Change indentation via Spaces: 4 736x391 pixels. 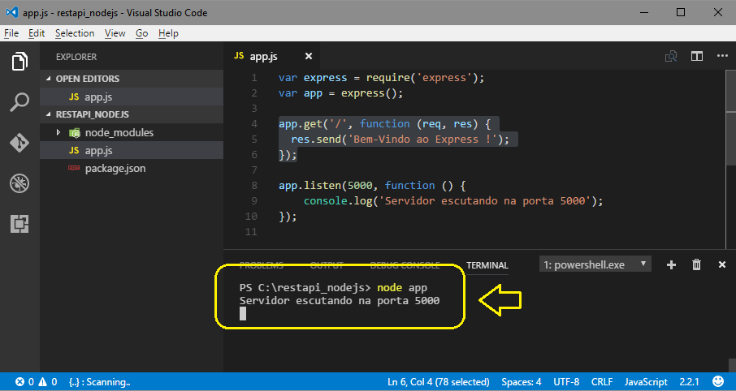[x=521, y=381]
